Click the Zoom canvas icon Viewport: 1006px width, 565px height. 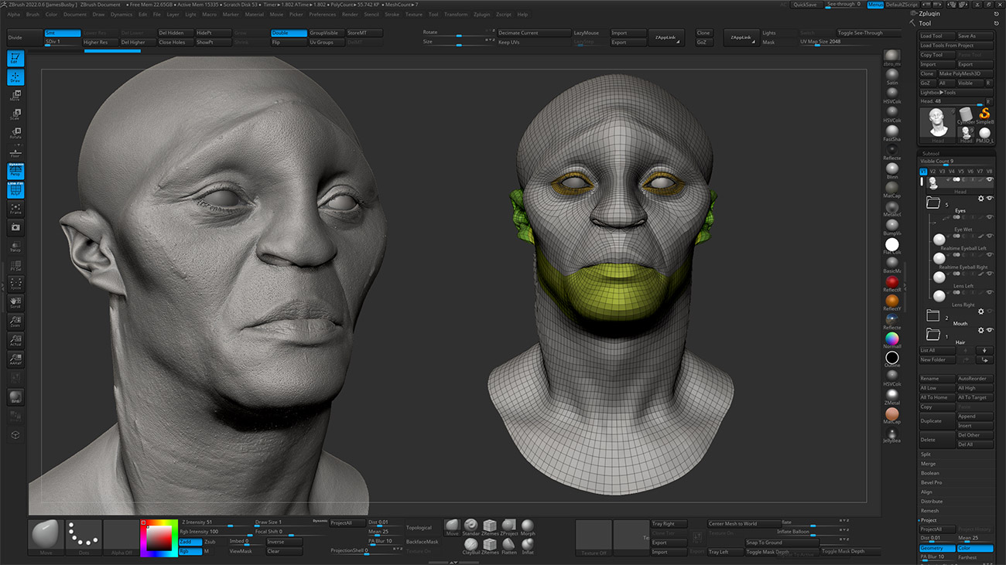(x=15, y=322)
